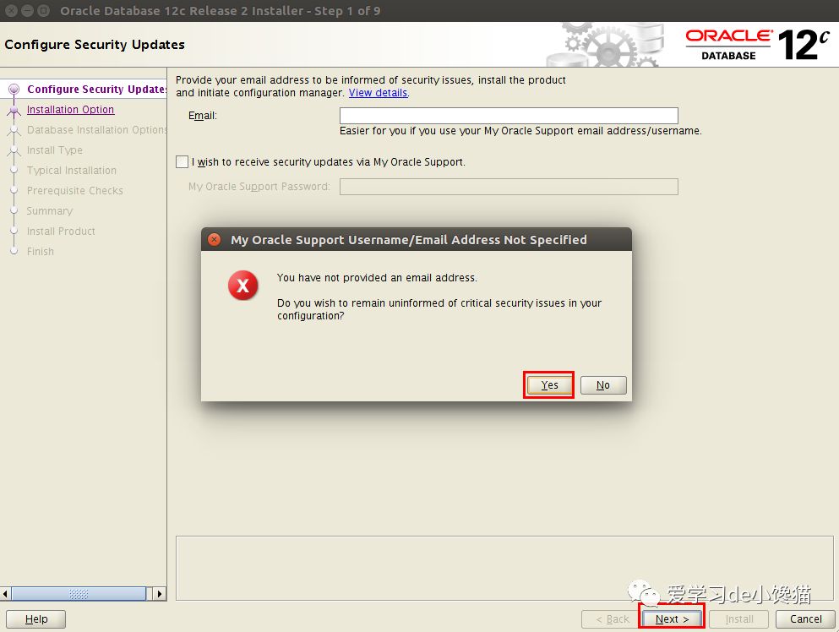Click the Finish step
This screenshot has height=632, width=839.
(x=40, y=252)
